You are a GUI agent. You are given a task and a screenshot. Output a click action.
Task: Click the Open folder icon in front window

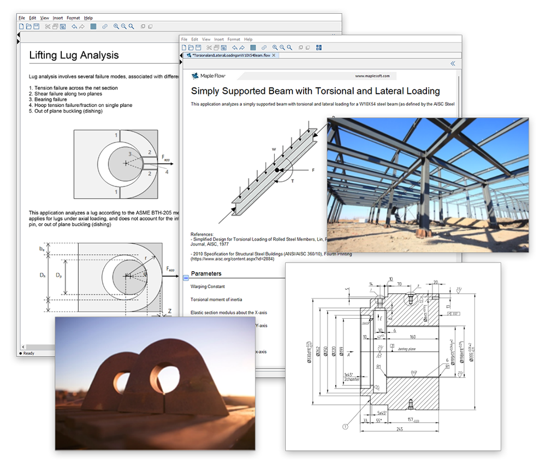pos(191,47)
